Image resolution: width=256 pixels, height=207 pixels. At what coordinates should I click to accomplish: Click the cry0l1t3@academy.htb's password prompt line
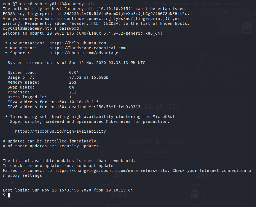pos(42,28)
